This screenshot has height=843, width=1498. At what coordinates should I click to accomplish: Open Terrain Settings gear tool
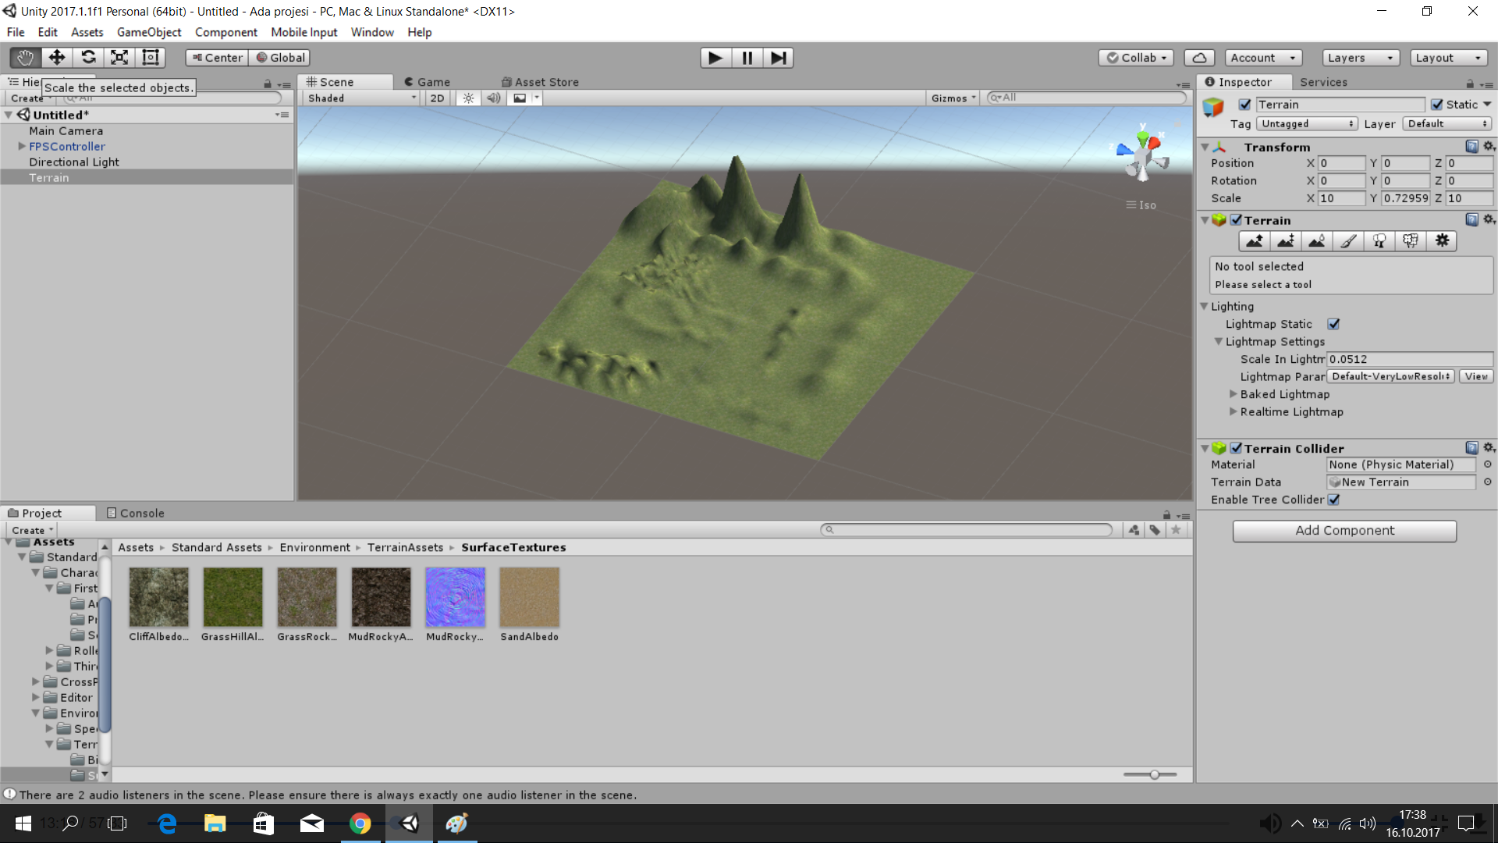[x=1442, y=241]
